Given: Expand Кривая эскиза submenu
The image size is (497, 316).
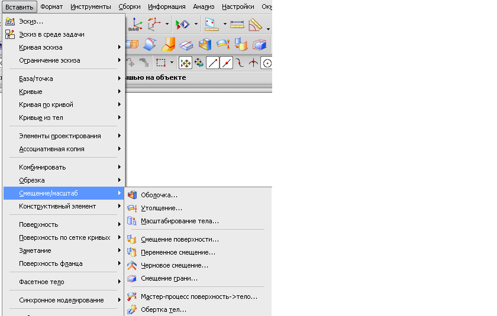Looking at the screenshot, I should pos(64,47).
